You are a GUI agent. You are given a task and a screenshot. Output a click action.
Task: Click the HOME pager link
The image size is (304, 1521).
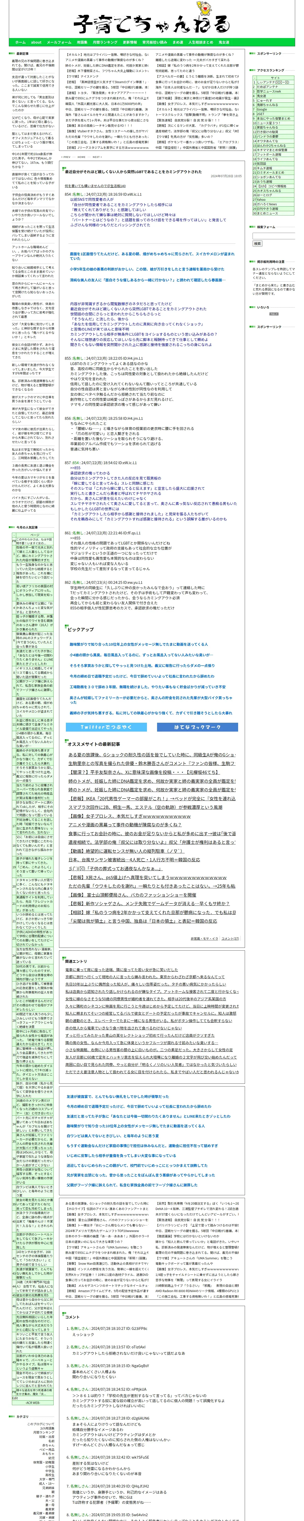point(82,157)
